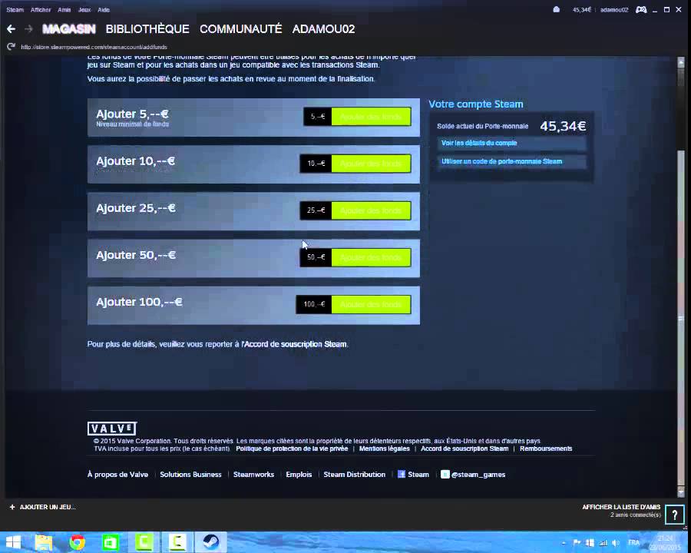
Task: Click the 'Ajouter 100,--€' heading
Action: pyautogui.click(x=139, y=302)
